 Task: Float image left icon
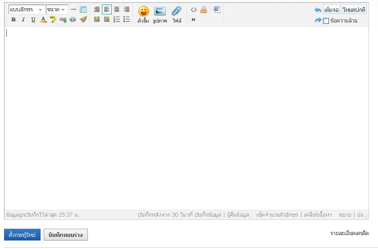[x=97, y=19]
